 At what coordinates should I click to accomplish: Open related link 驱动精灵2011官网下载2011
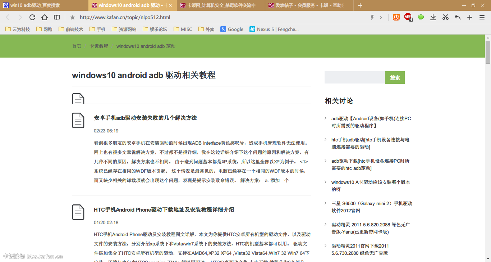[360, 249]
